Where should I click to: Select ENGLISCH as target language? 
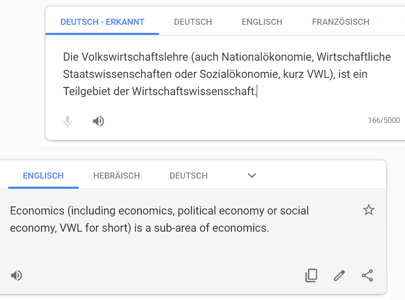pos(43,176)
